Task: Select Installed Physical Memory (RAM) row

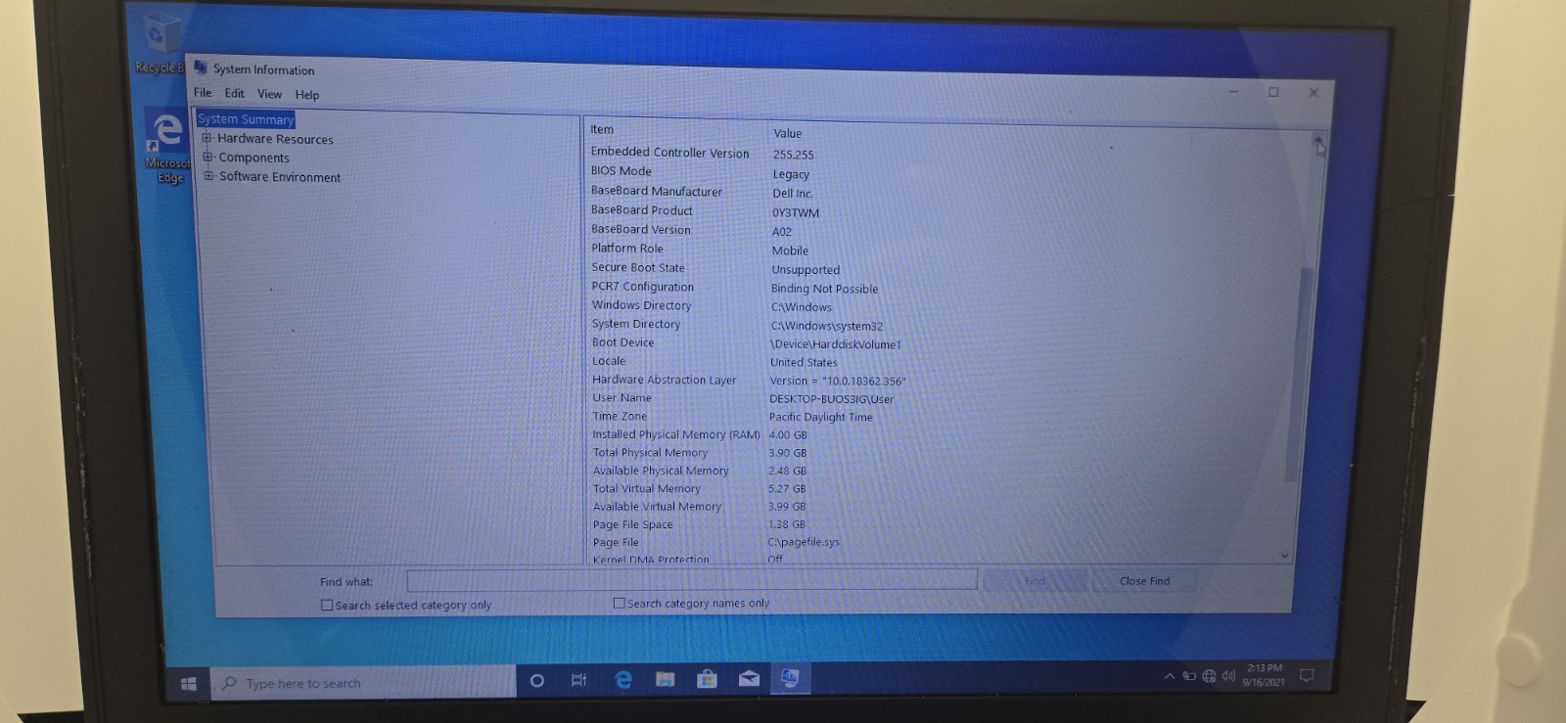Action: [x=940, y=435]
